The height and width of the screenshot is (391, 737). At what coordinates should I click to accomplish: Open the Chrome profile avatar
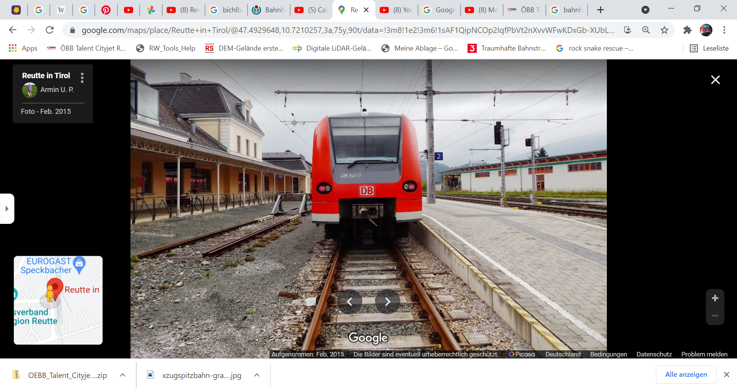(706, 30)
